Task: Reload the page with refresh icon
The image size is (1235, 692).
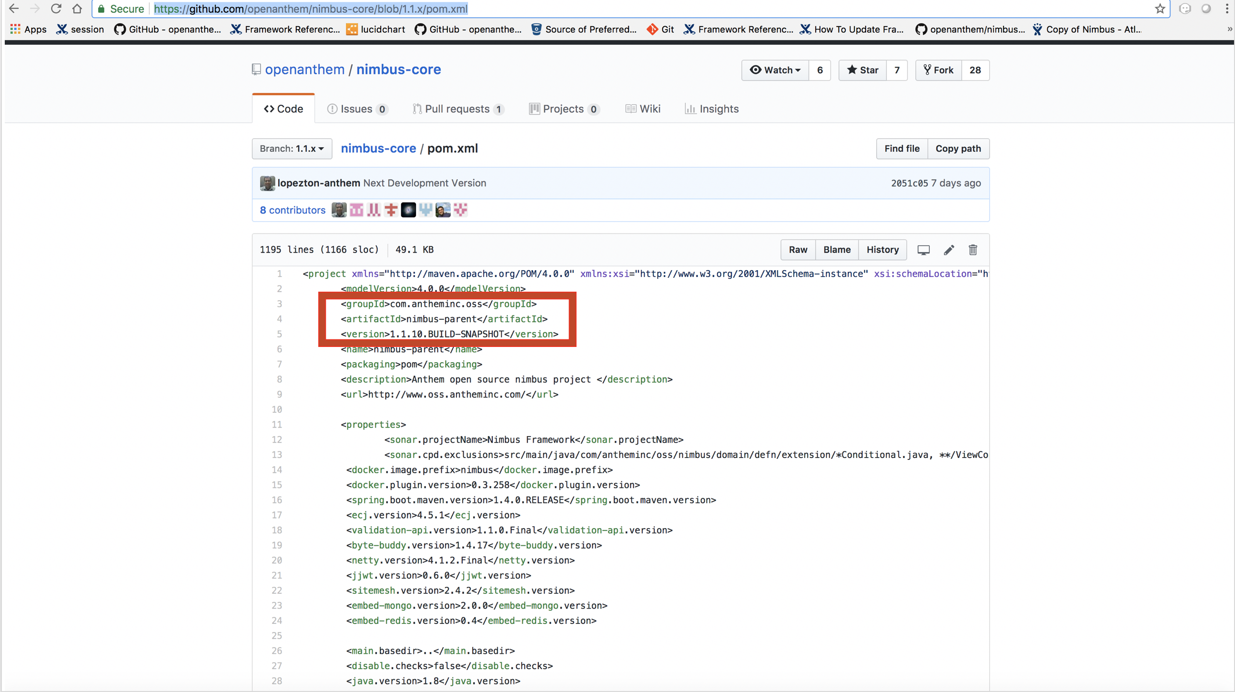Action: (x=56, y=9)
